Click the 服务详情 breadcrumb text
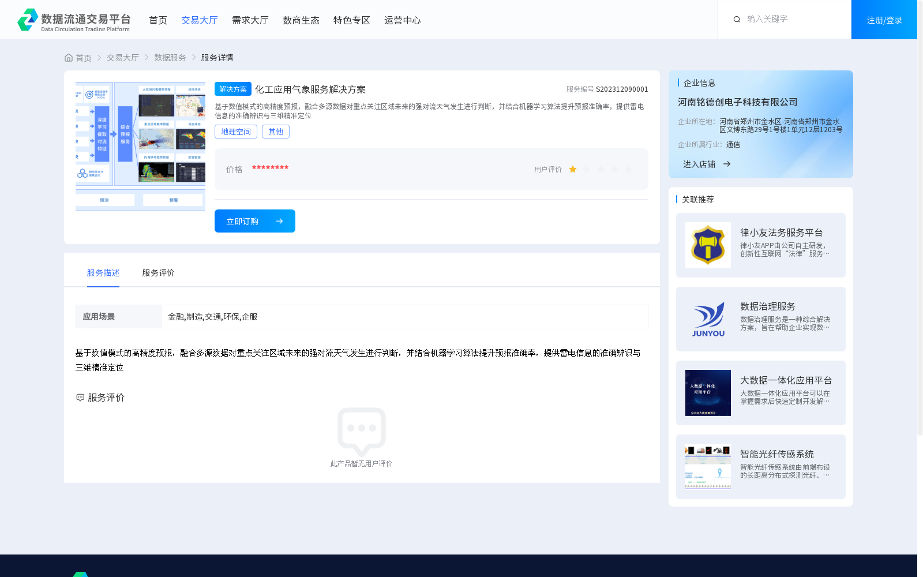The width and height of the screenshot is (923, 577). click(x=217, y=58)
